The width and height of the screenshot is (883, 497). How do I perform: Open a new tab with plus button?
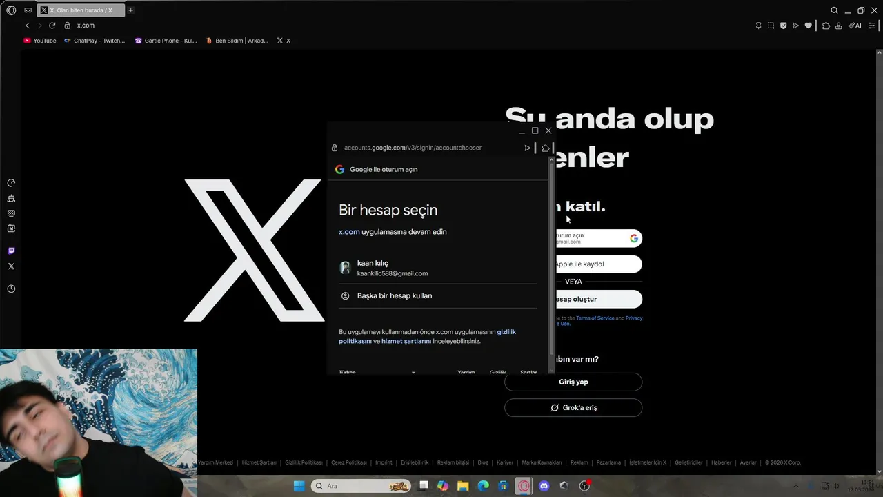(x=130, y=10)
